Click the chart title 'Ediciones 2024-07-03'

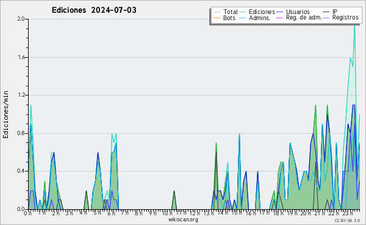click(x=94, y=10)
